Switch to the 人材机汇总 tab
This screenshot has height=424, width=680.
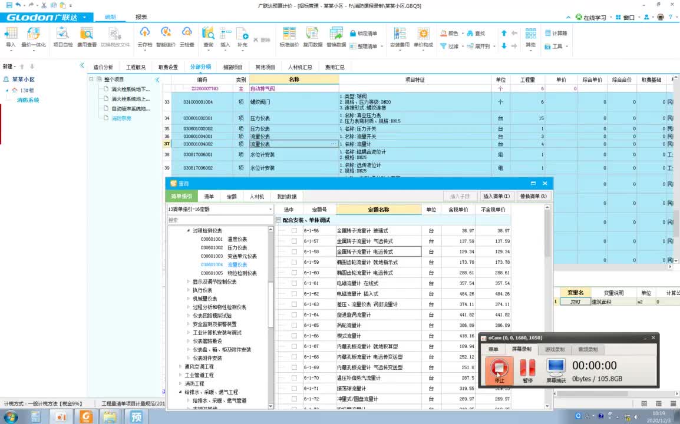300,67
